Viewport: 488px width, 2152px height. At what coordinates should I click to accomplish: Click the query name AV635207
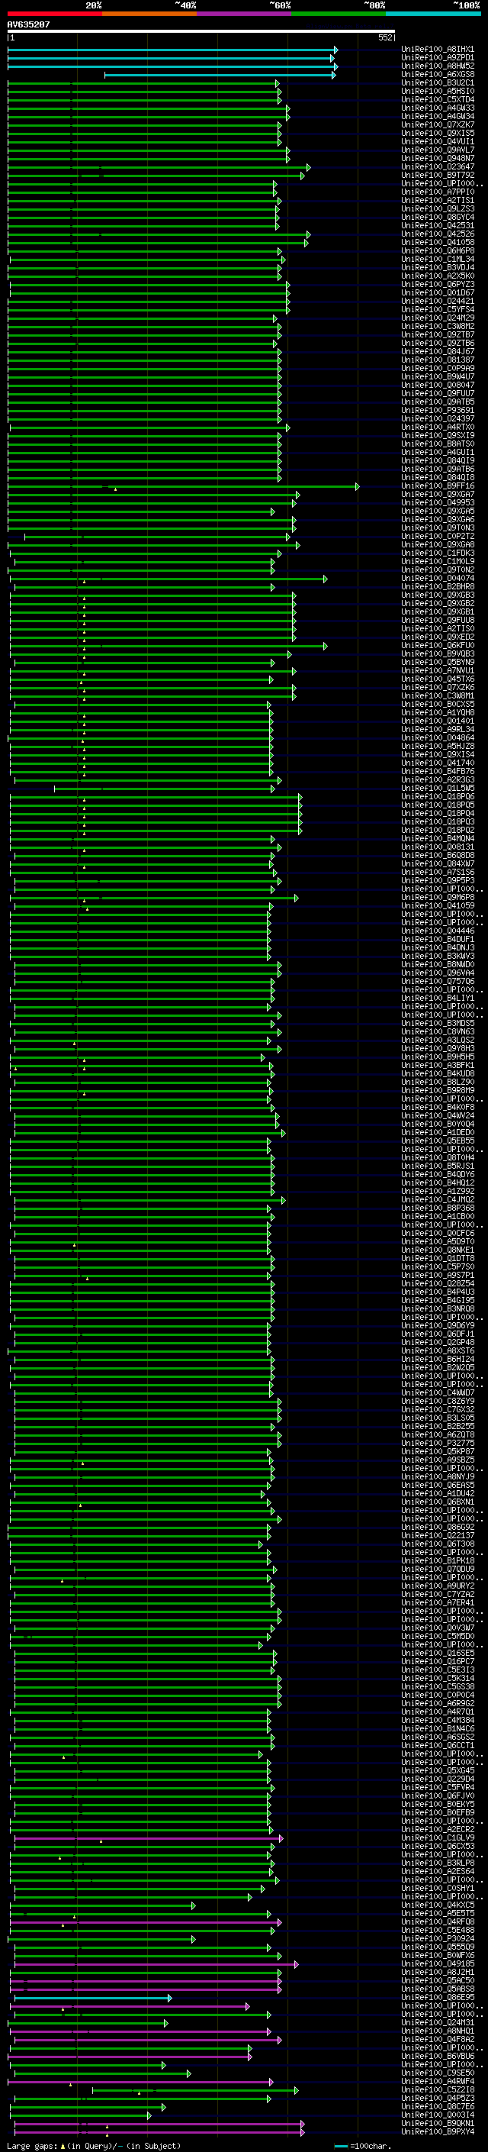28,24
